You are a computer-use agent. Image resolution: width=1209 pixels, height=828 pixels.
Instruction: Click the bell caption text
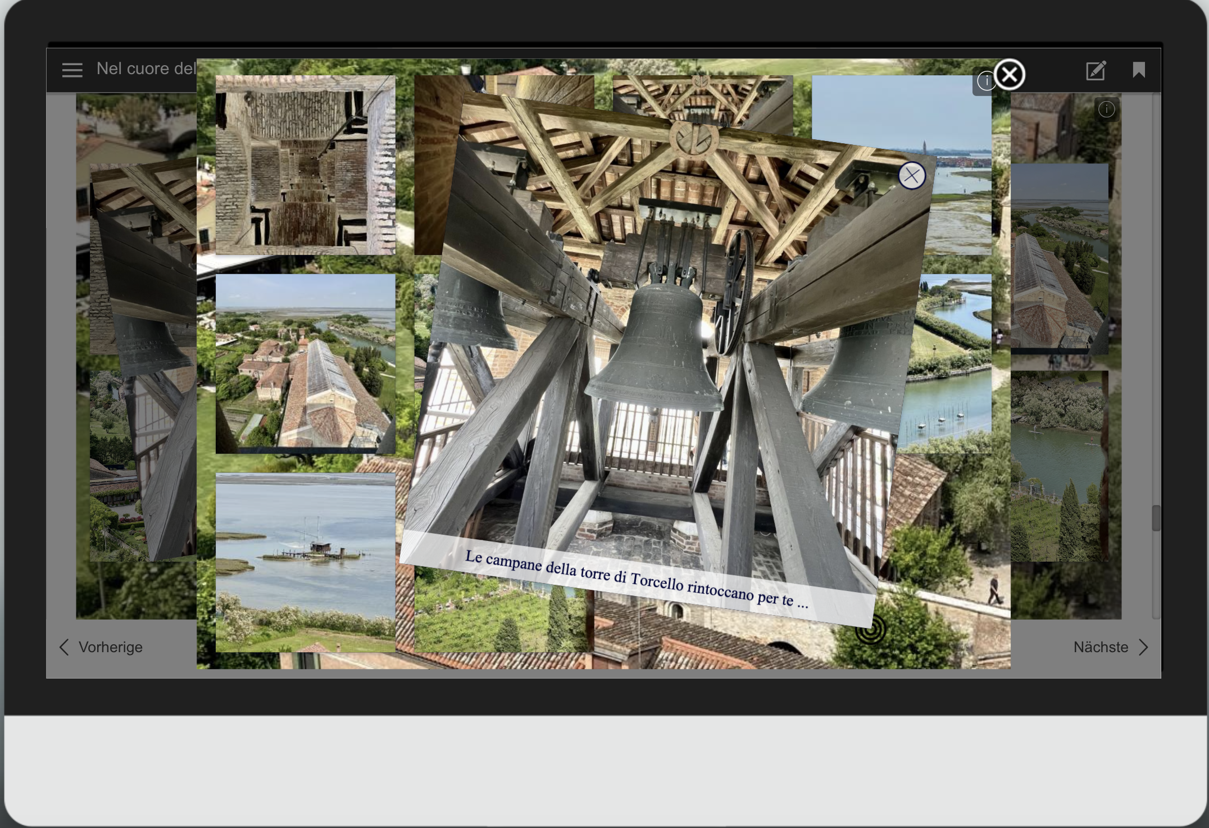coord(637,579)
